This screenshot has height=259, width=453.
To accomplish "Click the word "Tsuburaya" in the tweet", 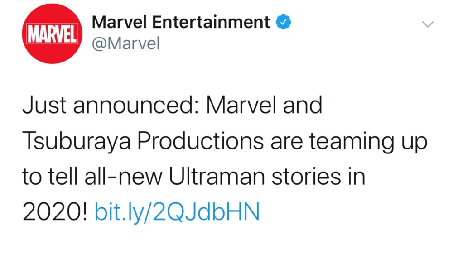I will pos(76,141).
